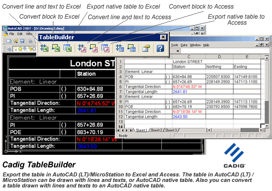Select column E header in Excel
This screenshot has height=191, width=272.
pyautogui.click(x=247, y=57)
